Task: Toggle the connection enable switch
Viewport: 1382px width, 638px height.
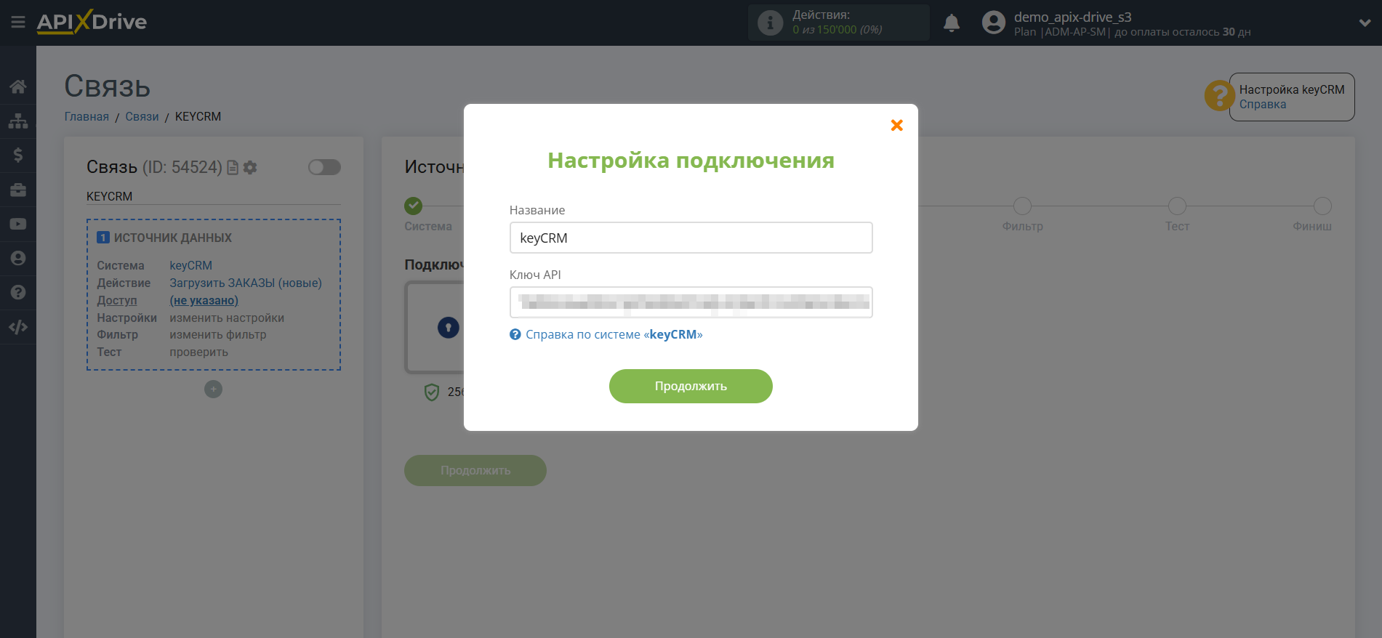Action: point(324,167)
